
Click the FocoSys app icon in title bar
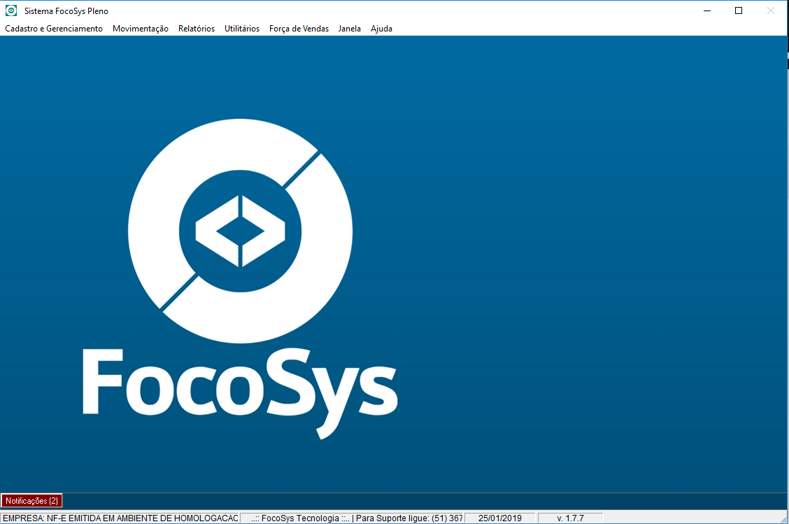(x=11, y=10)
